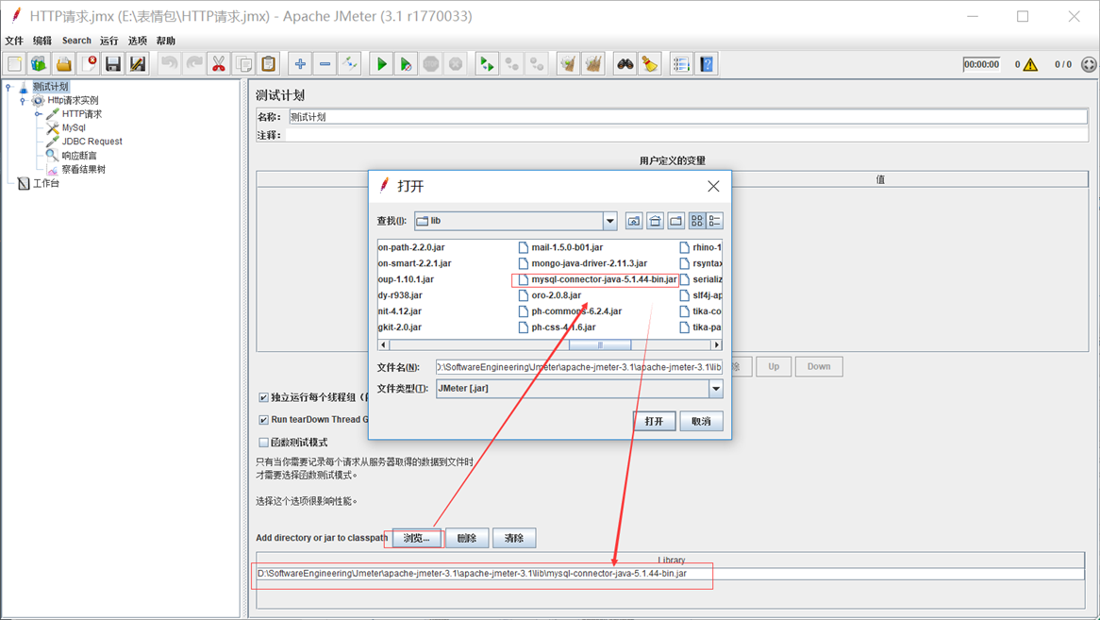Click the warning triangle error counter
The image size is (1100, 620).
pyautogui.click(x=1030, y=64)
